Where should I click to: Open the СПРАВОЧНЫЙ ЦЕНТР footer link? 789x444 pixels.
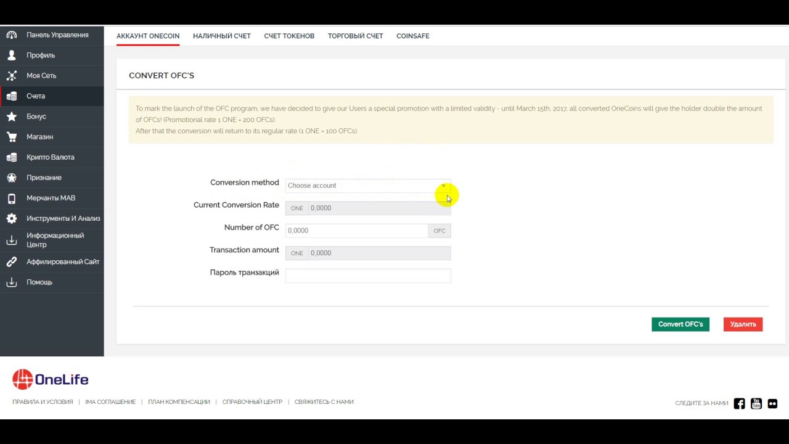(252, 402)
